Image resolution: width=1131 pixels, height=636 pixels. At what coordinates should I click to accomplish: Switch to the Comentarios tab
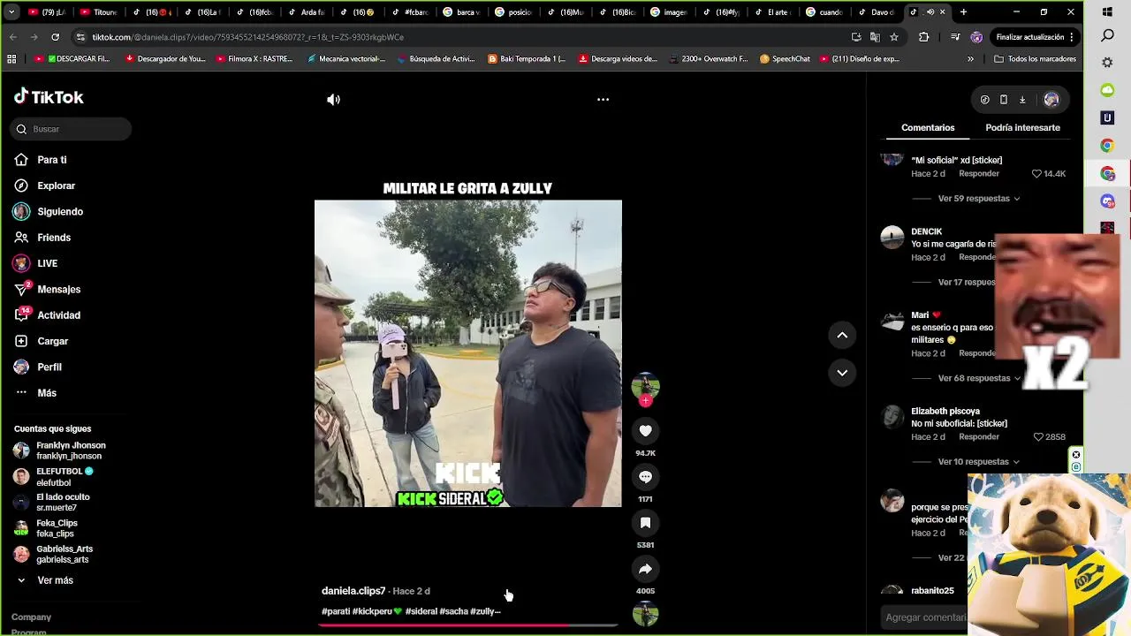(x=928, y=128)
